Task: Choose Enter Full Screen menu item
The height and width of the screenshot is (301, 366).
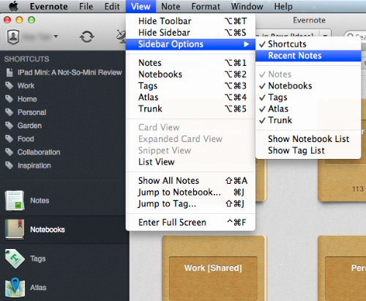Action: [x=190, y=223]
